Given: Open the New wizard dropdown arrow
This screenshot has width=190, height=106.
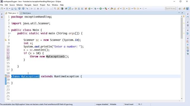Looking at the screenshot, I should (4, 9).
